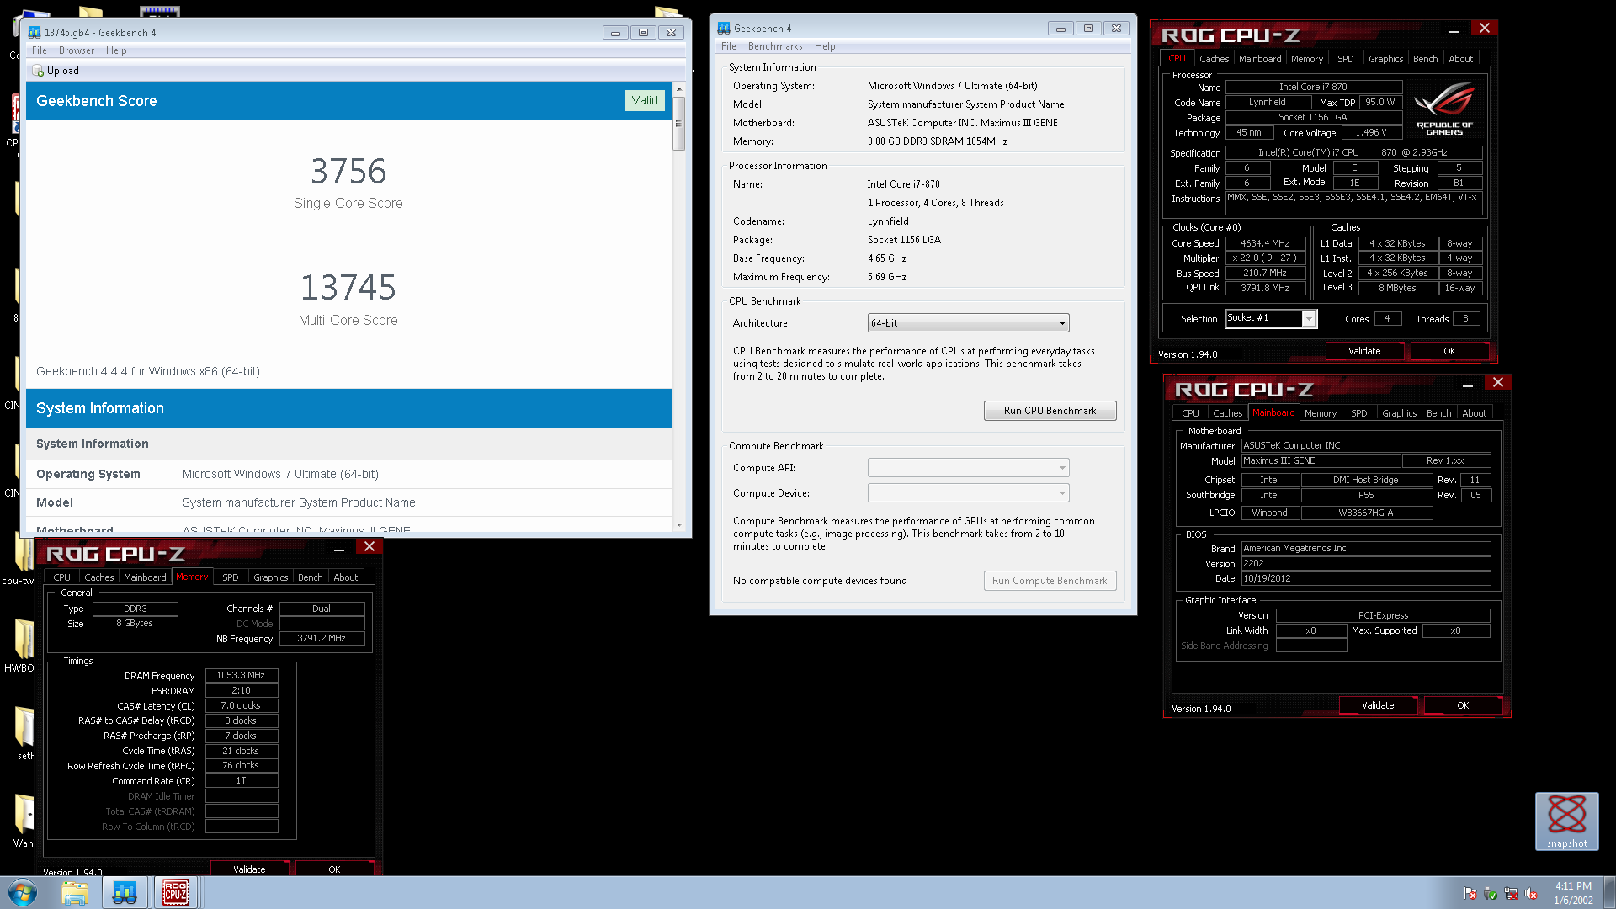Image resolution: width=1616 pixels, height=909 pixels.
Task: Click the 13745 multi-core score
Action: (348, 287)
